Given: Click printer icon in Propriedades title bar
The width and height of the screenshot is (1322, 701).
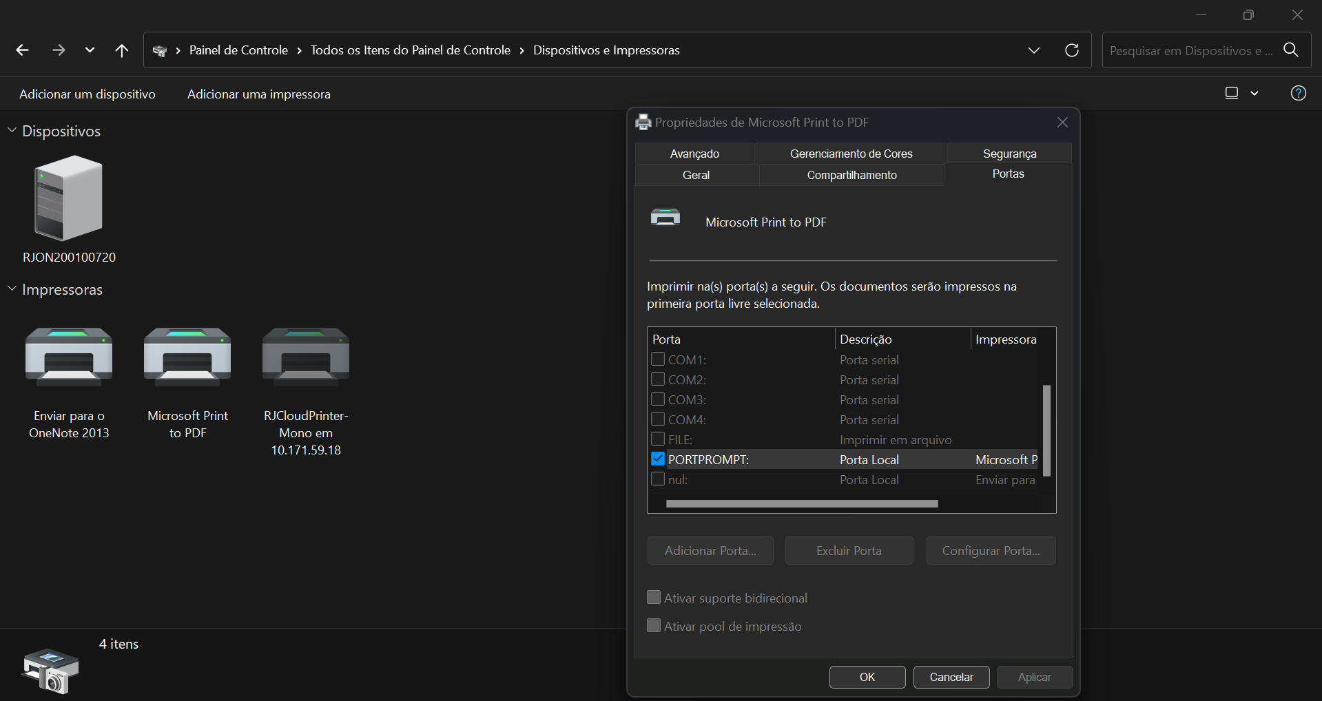Looking at the screenshot, I should point(643,123).
